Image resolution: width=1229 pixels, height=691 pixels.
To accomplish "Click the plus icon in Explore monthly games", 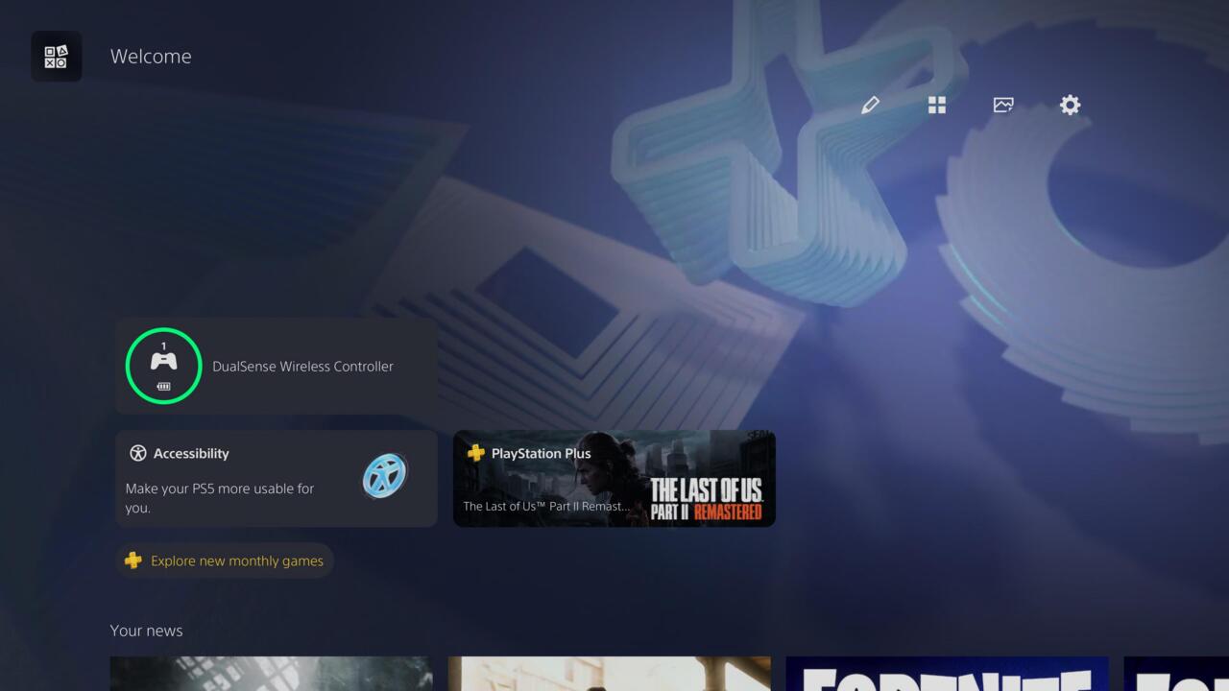I will (x=133, y=560).
